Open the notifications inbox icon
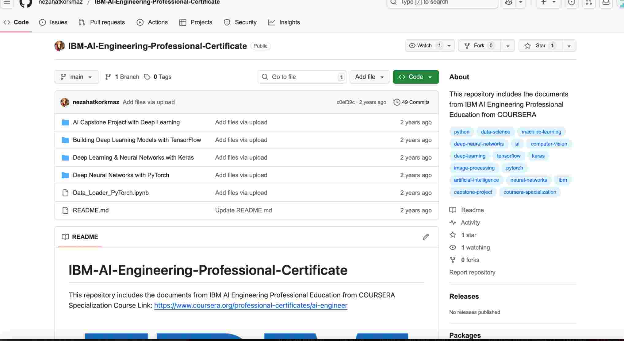624x341 pixels. pos(606,2)
